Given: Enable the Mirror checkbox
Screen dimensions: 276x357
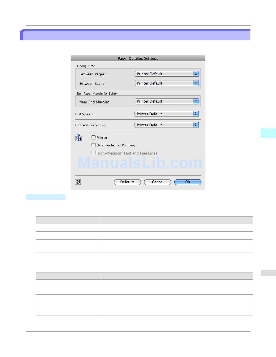Looking at the screenshot, I should tap(94, 137).
